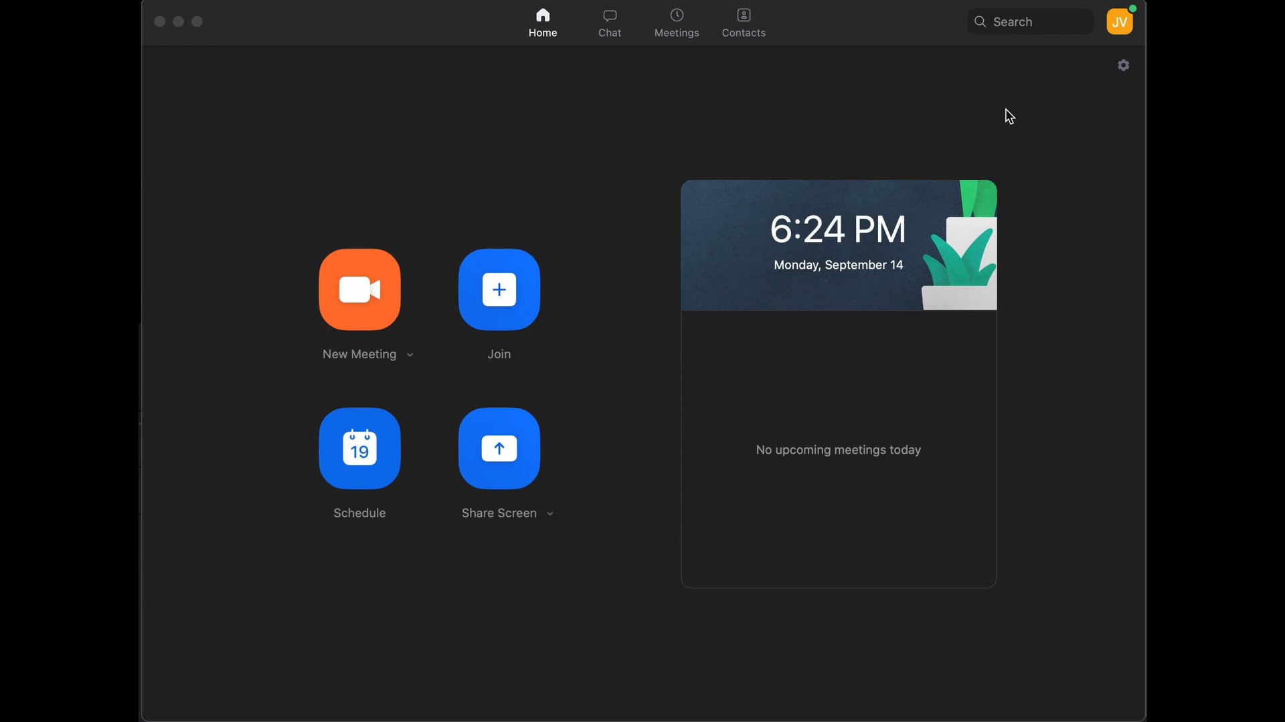Screen dimensions: 1285x722
Task: Click the Meetings clock icon
Action: pos(677,15)
